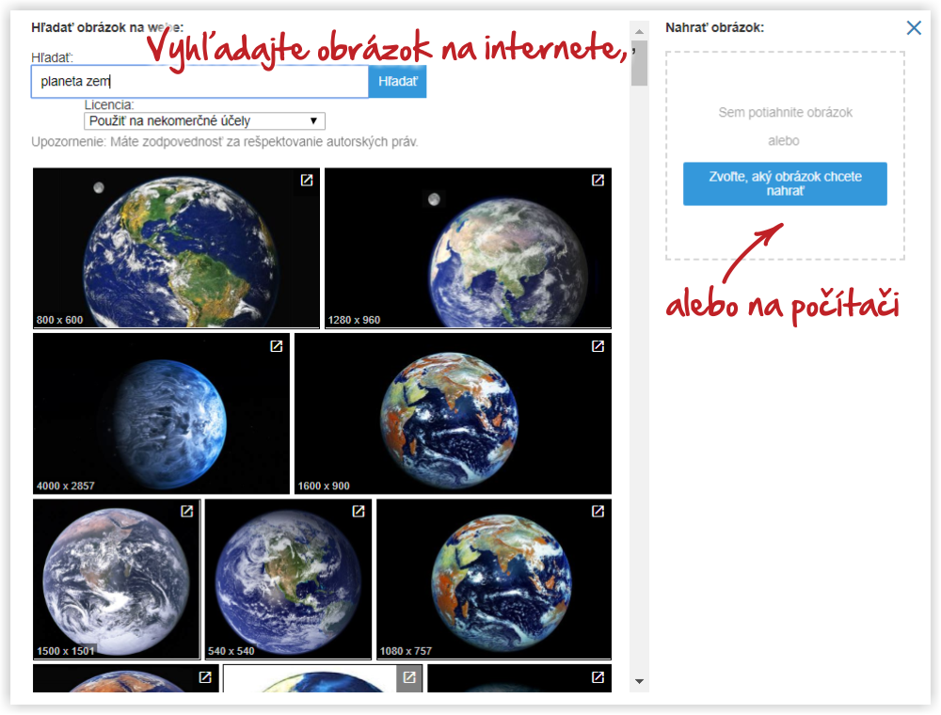Close the image search dialog
This screenshot has height=715, width=941.
914,27
